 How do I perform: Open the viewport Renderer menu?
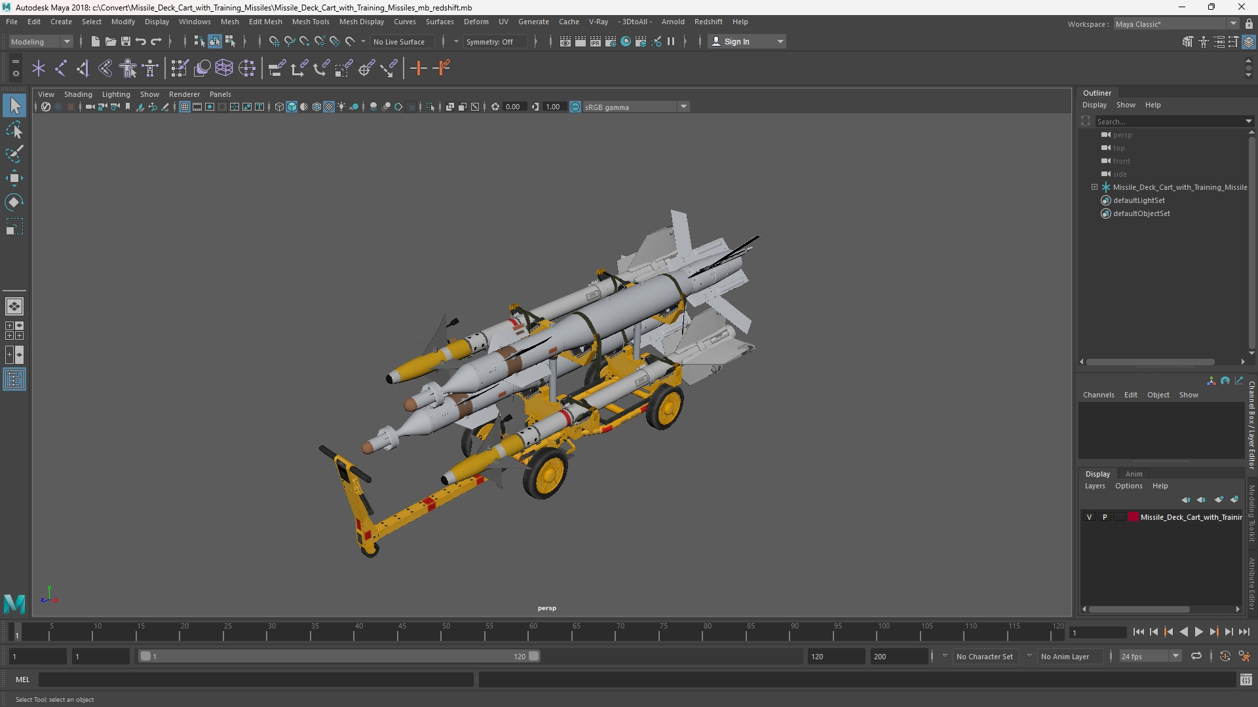tap(184, 94)
